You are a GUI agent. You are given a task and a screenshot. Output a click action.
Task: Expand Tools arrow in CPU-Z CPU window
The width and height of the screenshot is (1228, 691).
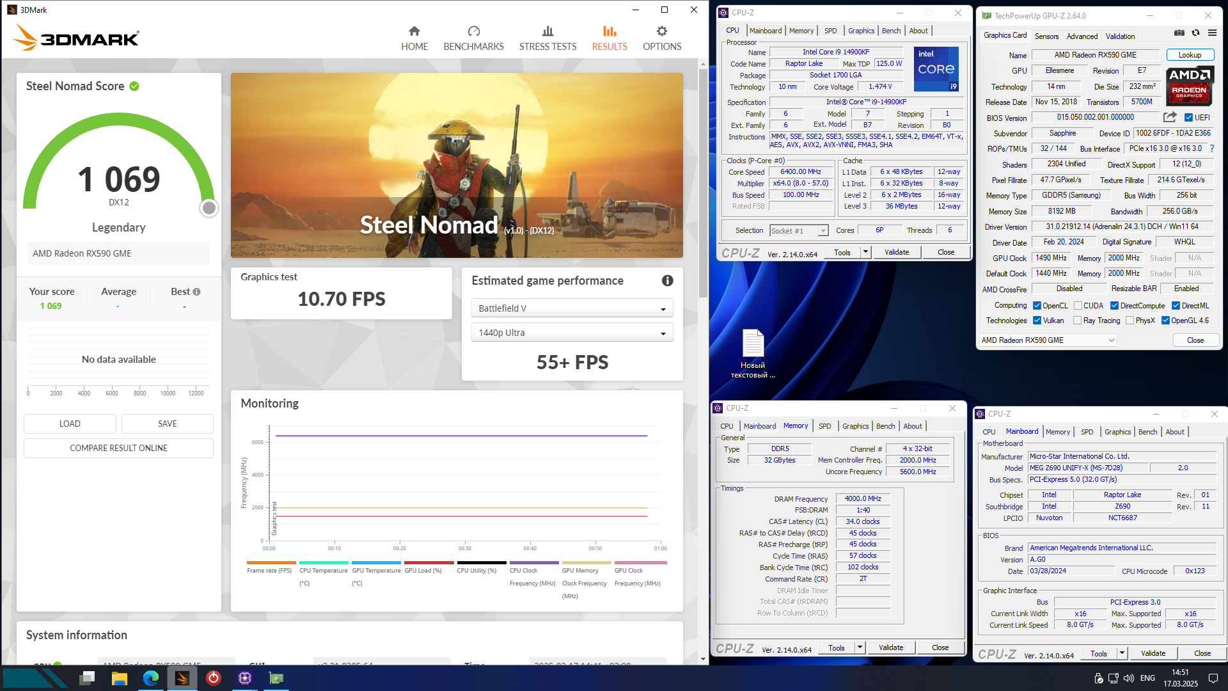click(x=865, y=252)
